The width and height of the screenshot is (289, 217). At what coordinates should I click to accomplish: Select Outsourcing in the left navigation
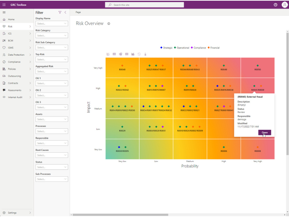[14, 76]
